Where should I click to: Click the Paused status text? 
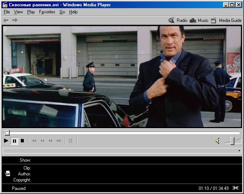[19, 188]
